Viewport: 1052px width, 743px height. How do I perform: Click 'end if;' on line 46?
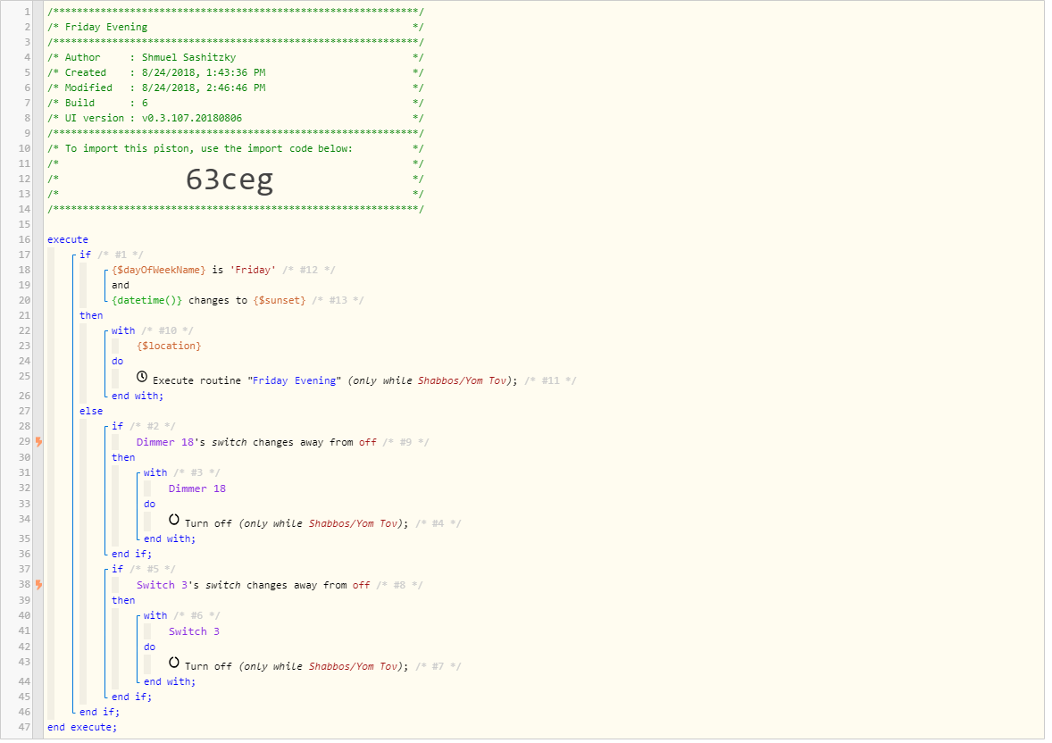coord(99,712)
